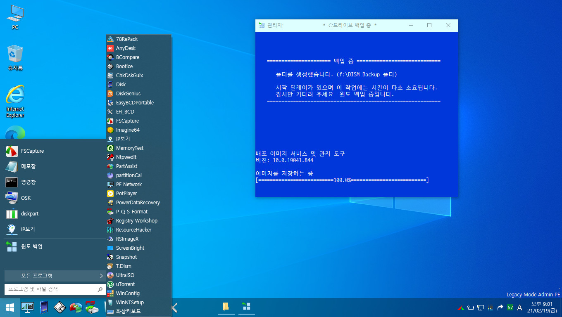Click the Windows Start button

[x=10, y=308]
